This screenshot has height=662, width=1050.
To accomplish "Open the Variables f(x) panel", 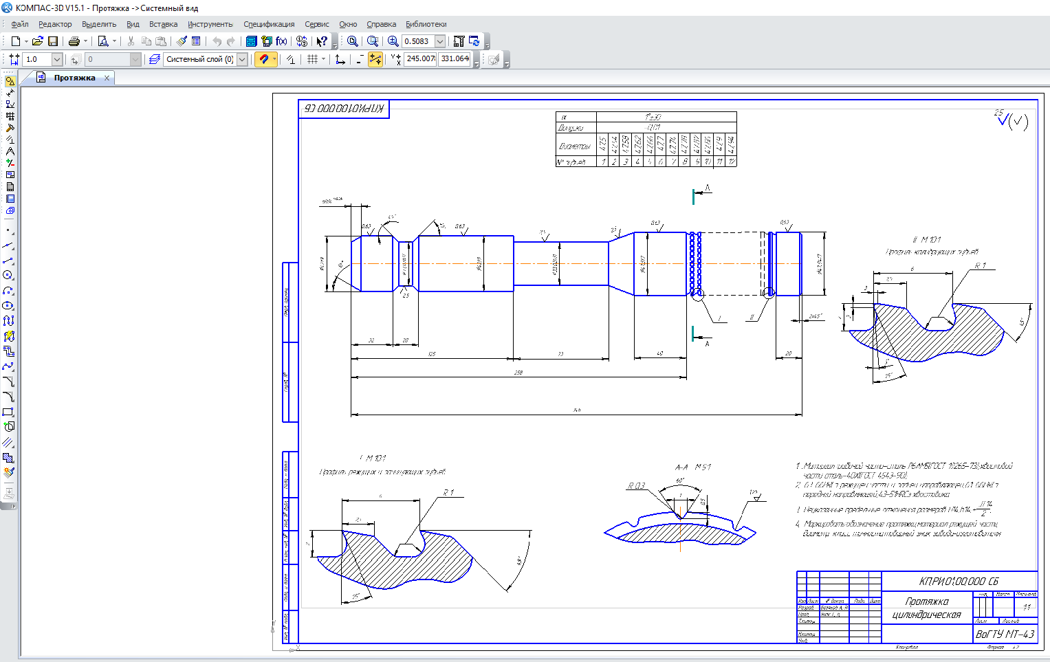I will coord(281,41).
